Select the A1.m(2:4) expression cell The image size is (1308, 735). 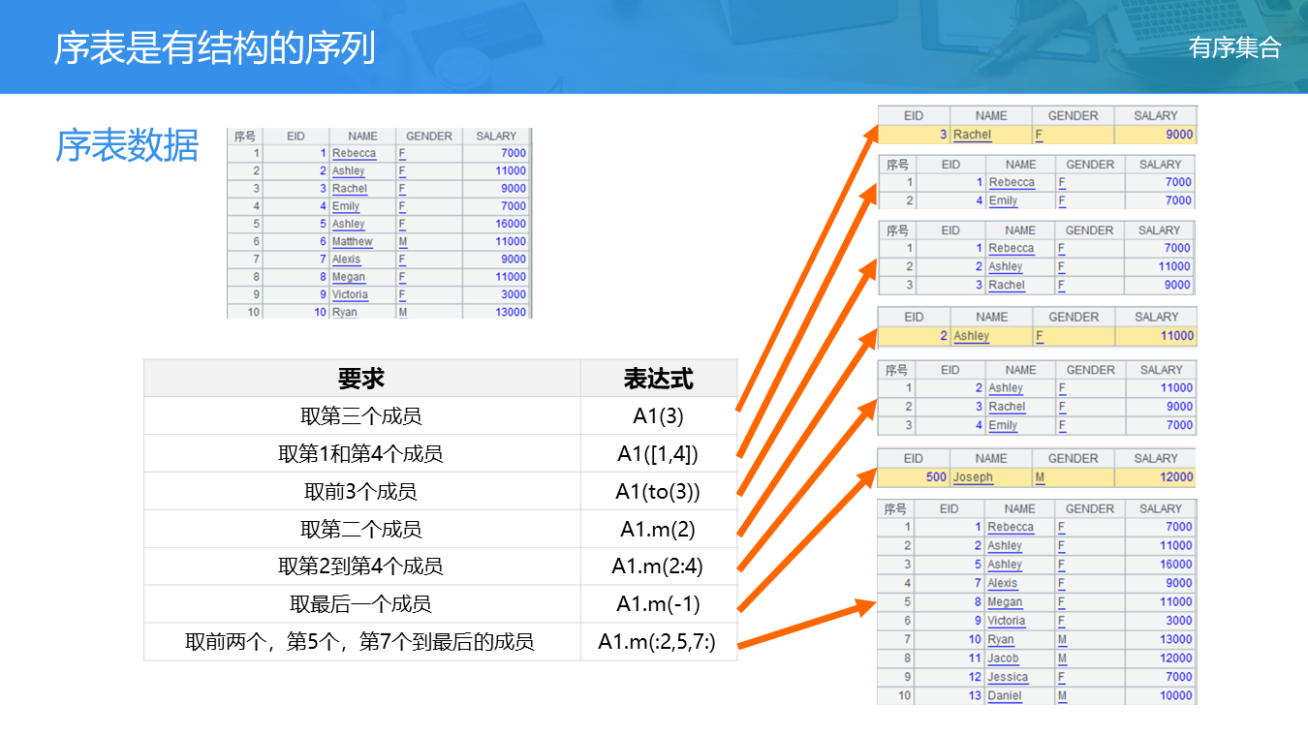(x=658, y=567)
